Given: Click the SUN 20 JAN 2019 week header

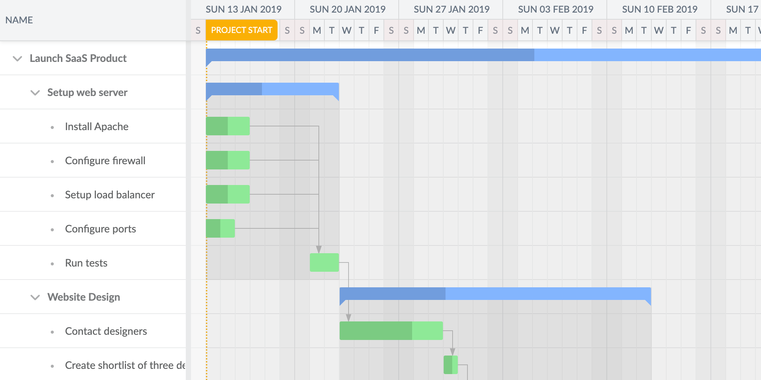Looking at the screenshot, I should (347, 9).
